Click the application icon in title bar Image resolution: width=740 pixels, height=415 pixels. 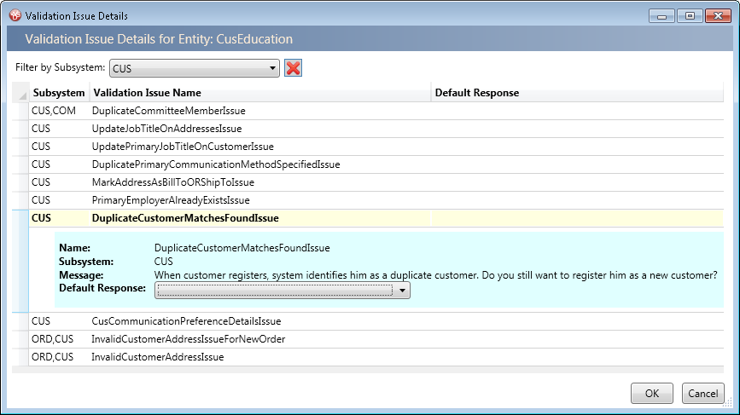coord(15,15)
